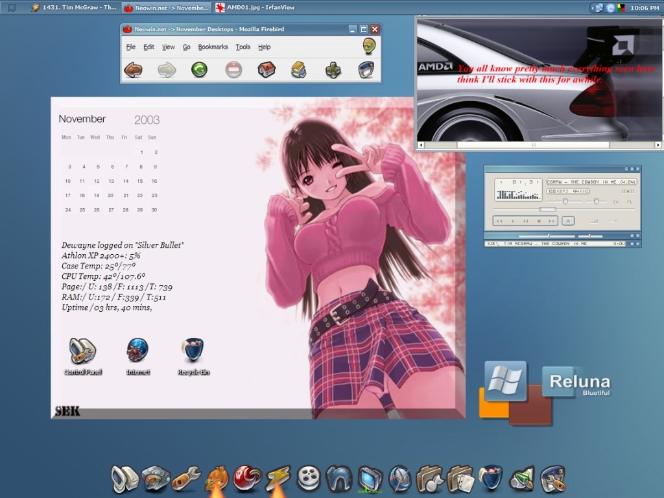Open the Recycle Bin desktop icon
The image size is (664, 498).
pyautogui.click(x=193, y=350)
